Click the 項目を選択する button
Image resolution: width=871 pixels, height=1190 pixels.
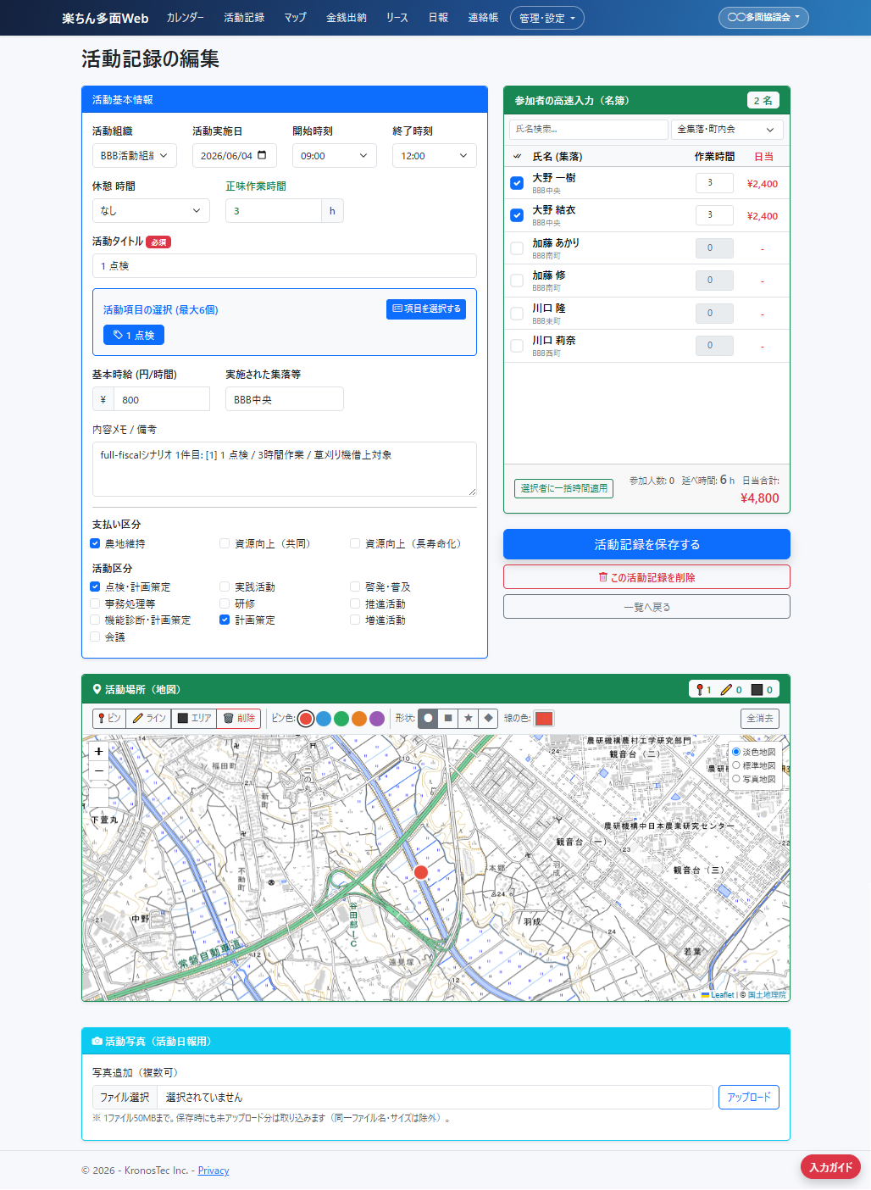pyautogui.click(x=426, y=309)
